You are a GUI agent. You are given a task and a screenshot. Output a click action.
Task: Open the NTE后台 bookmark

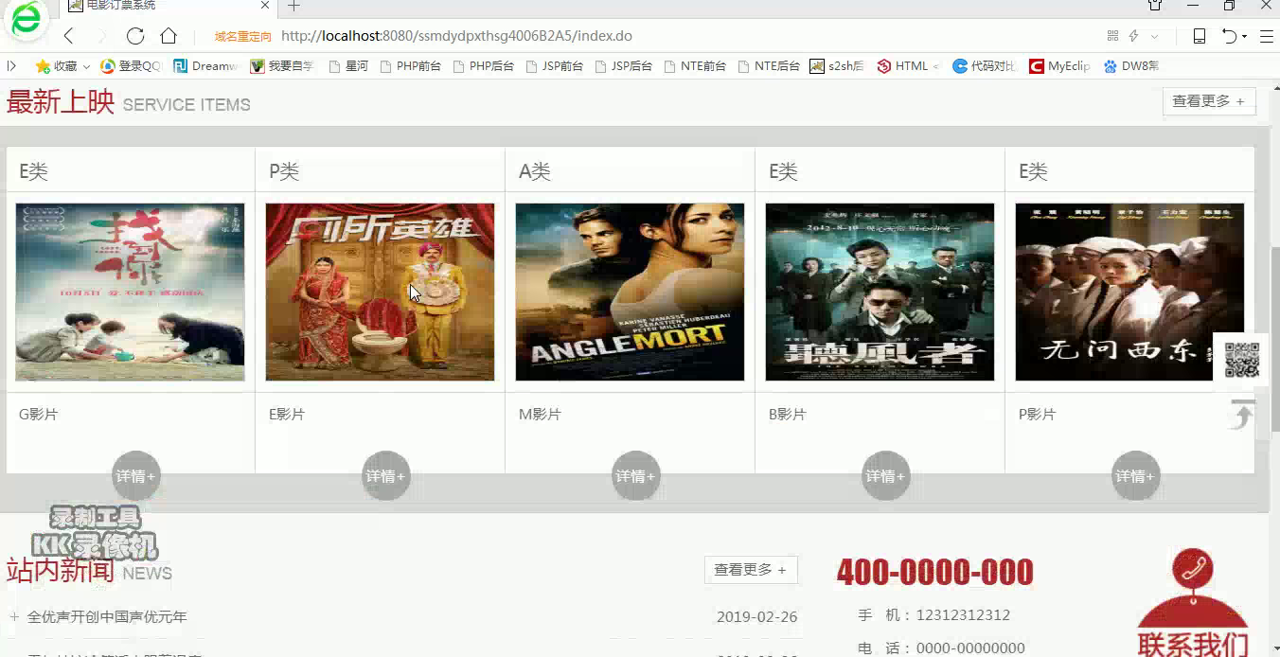(769, 66)
